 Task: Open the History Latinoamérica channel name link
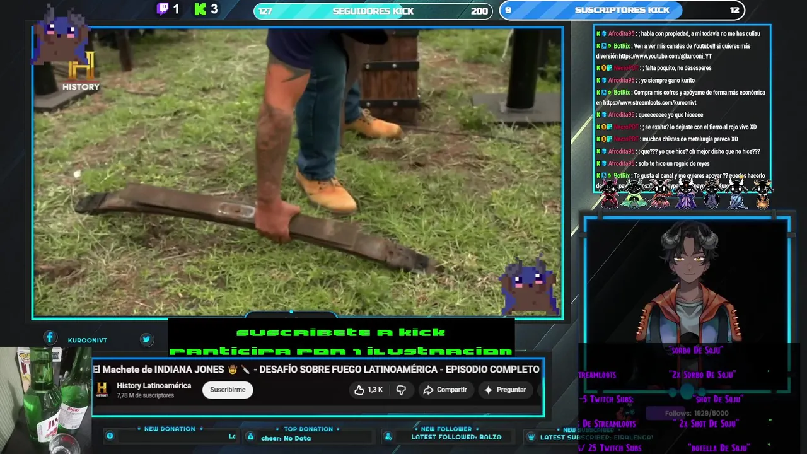[154, 386]
